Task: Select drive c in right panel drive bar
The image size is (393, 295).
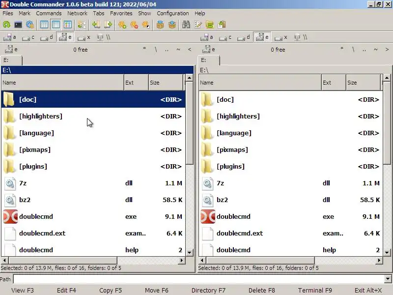Action: pos(225,37)
